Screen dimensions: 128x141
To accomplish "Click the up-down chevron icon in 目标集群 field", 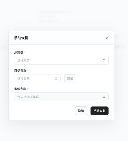I will point(56,78).
